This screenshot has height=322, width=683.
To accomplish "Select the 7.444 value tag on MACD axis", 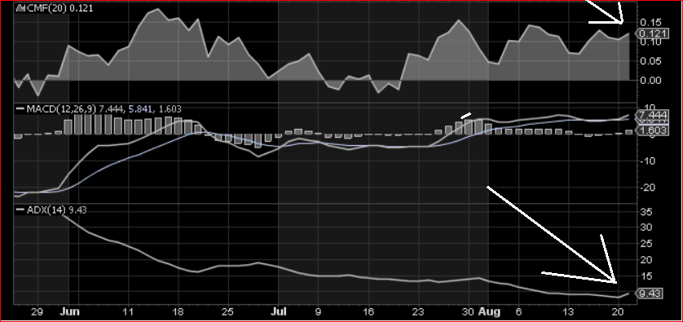I will (652, 116).
